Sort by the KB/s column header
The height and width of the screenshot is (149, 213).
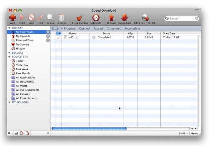click(131, 33)
